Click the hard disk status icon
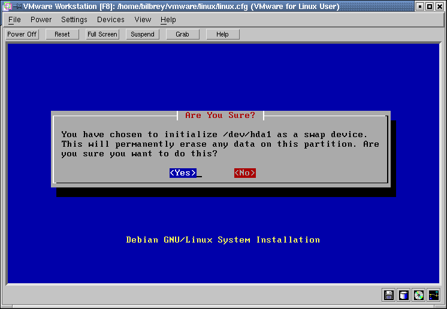 pyautogui.click(x=404, y=295)
